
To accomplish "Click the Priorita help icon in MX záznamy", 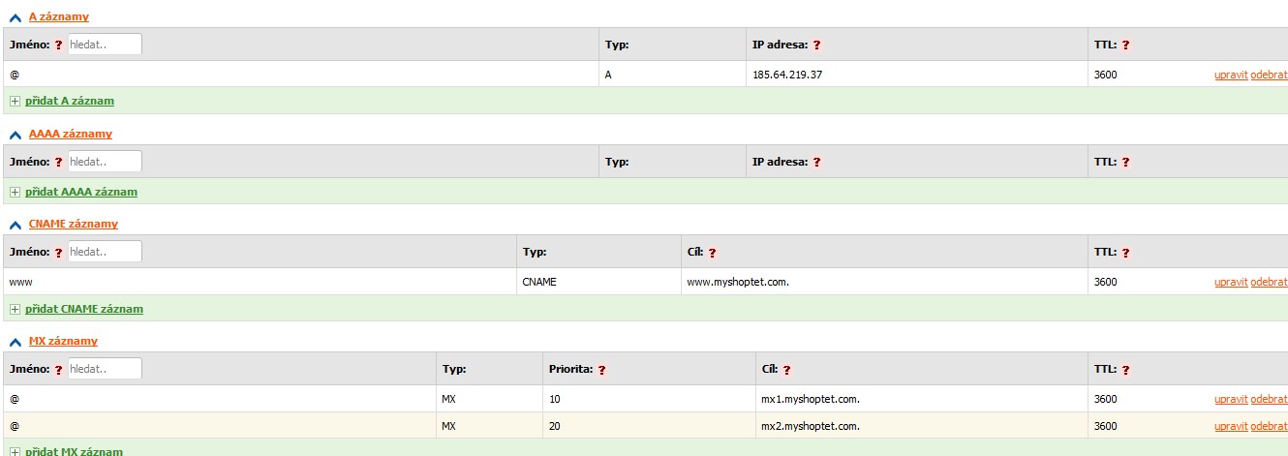I will click(x=601, y=370).
